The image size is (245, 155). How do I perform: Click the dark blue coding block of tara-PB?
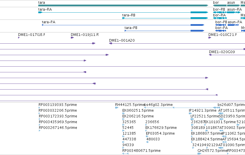[197, 31]
